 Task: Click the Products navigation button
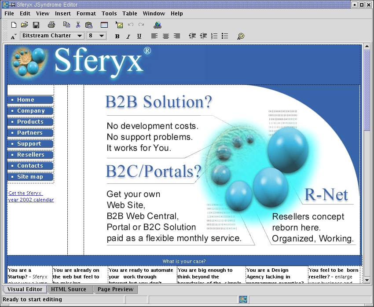tap(30, 122)
